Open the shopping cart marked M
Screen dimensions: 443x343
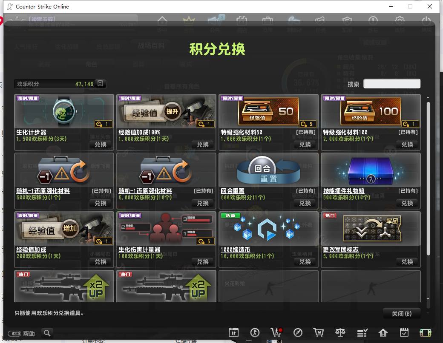tap(319, 333)
